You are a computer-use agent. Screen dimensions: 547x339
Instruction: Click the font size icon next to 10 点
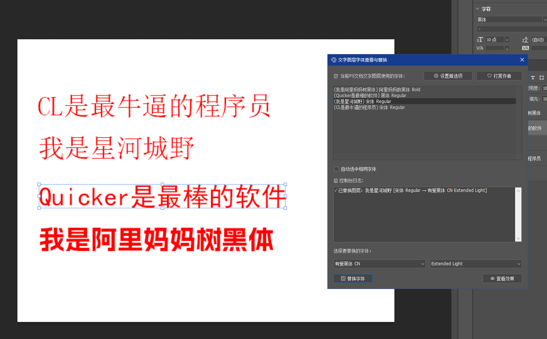(x=480, y=40)
